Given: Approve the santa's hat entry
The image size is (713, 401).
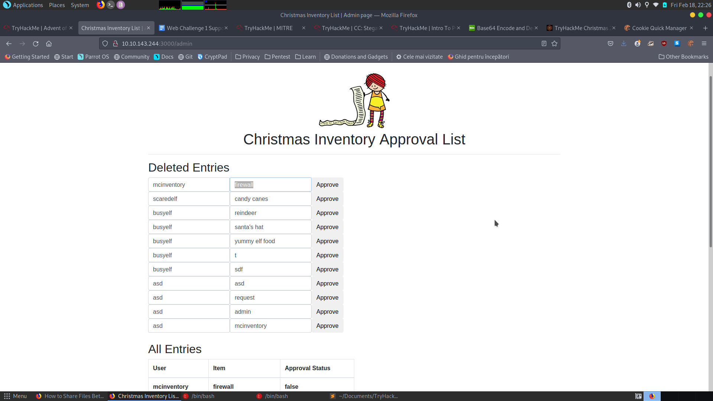Looking at the screenshot, I should 327,227.
